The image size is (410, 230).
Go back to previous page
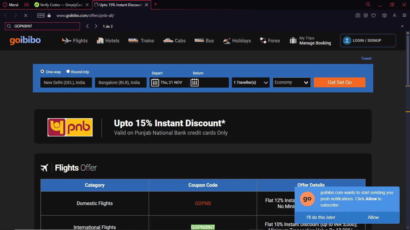point(6,16)
